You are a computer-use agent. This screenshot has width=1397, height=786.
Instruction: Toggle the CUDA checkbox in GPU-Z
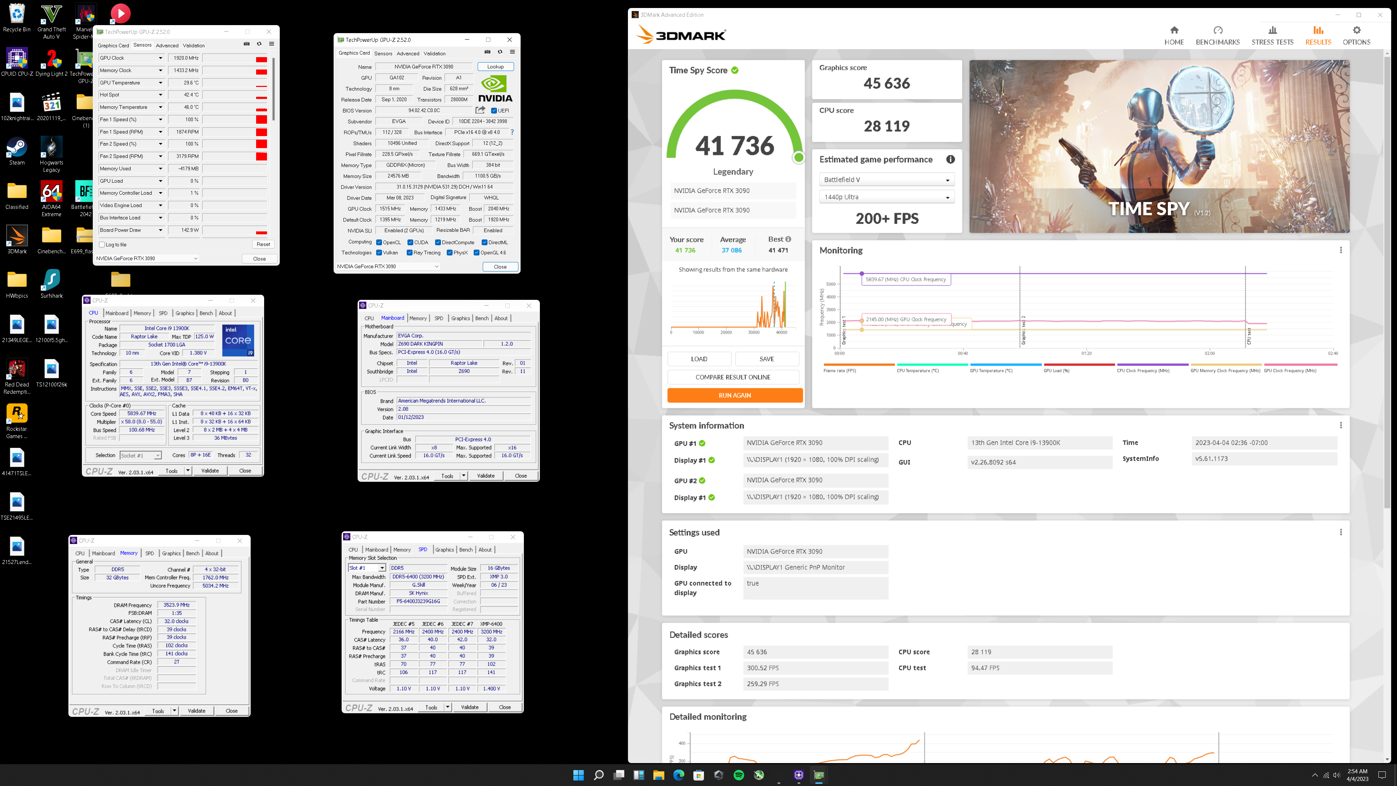[x=410, y=242]
